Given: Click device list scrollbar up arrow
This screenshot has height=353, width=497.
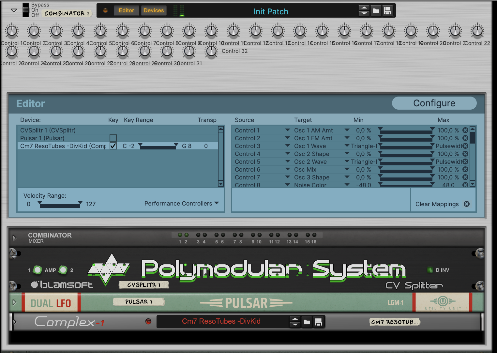Looking at the screenshot, I should (x=221, y=129).
